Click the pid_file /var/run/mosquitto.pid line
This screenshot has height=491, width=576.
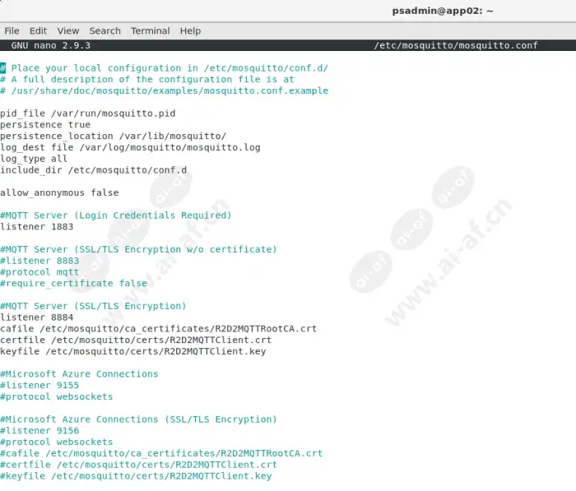(x=88, y=113)
